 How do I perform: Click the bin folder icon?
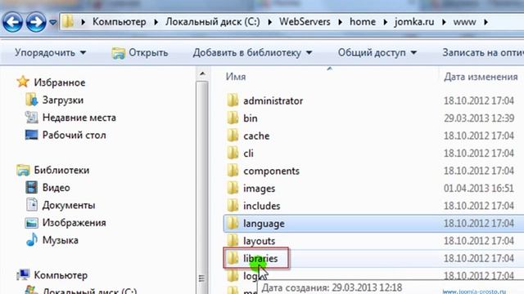pos(233,118)
